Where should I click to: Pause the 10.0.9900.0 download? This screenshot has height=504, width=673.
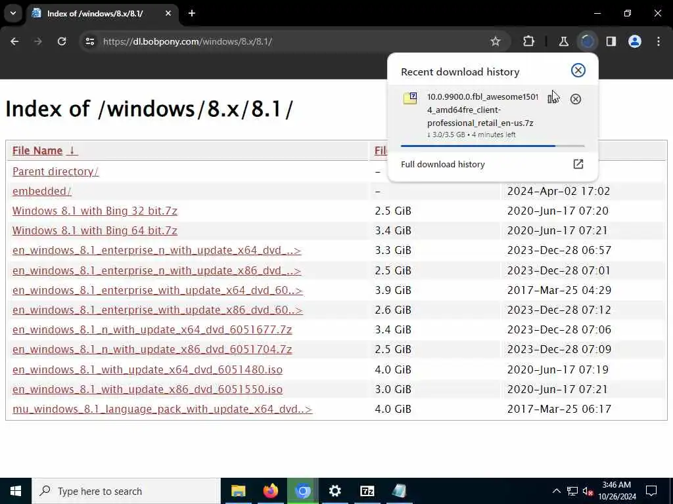tap(551, 99)
